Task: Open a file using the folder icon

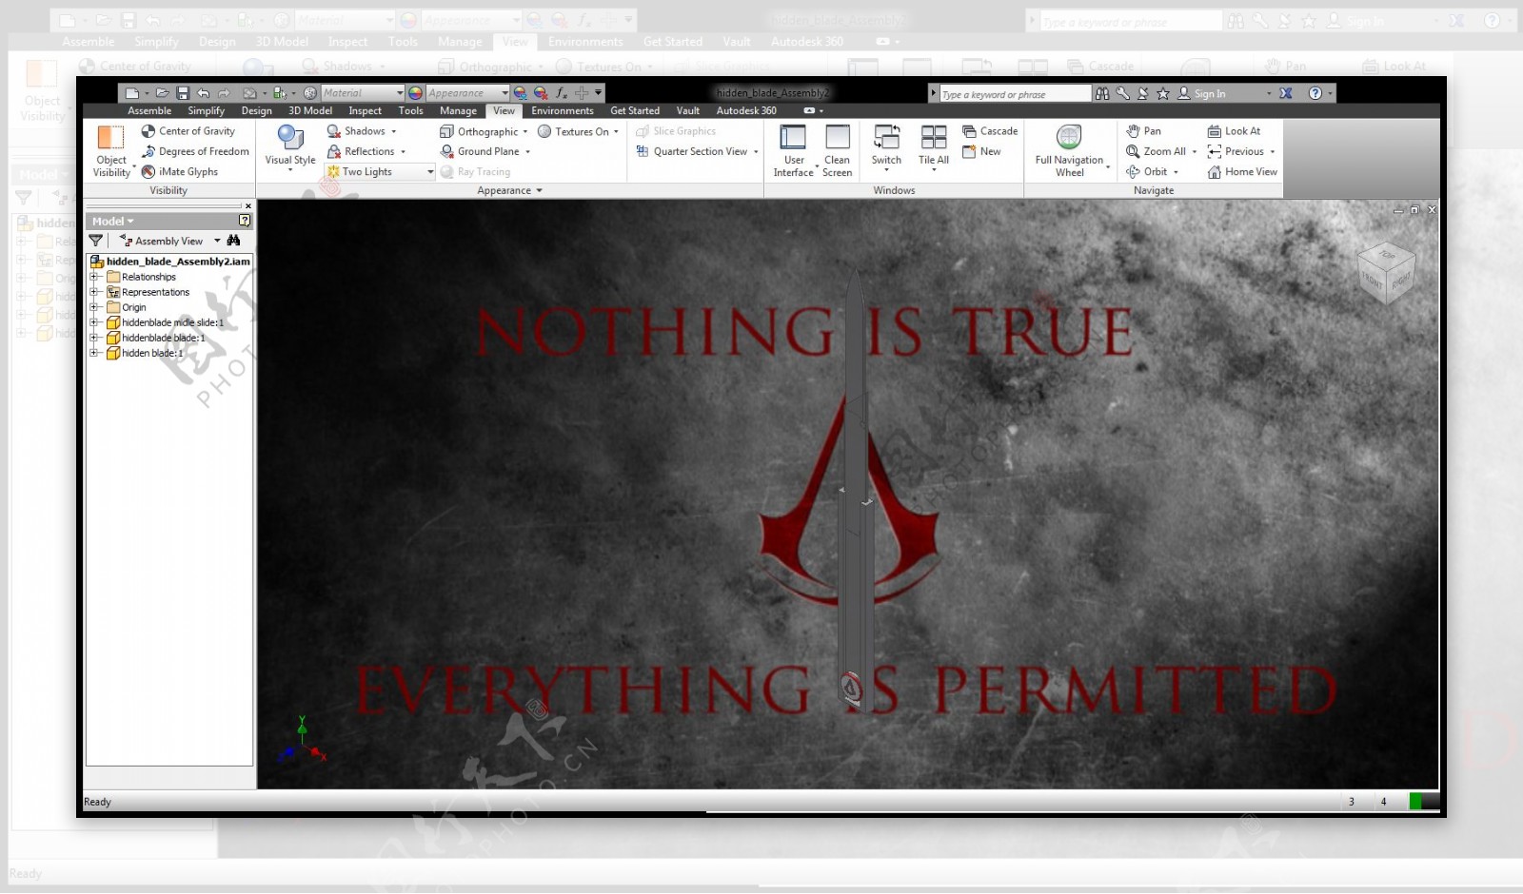Action: click(x=163, y=93)
